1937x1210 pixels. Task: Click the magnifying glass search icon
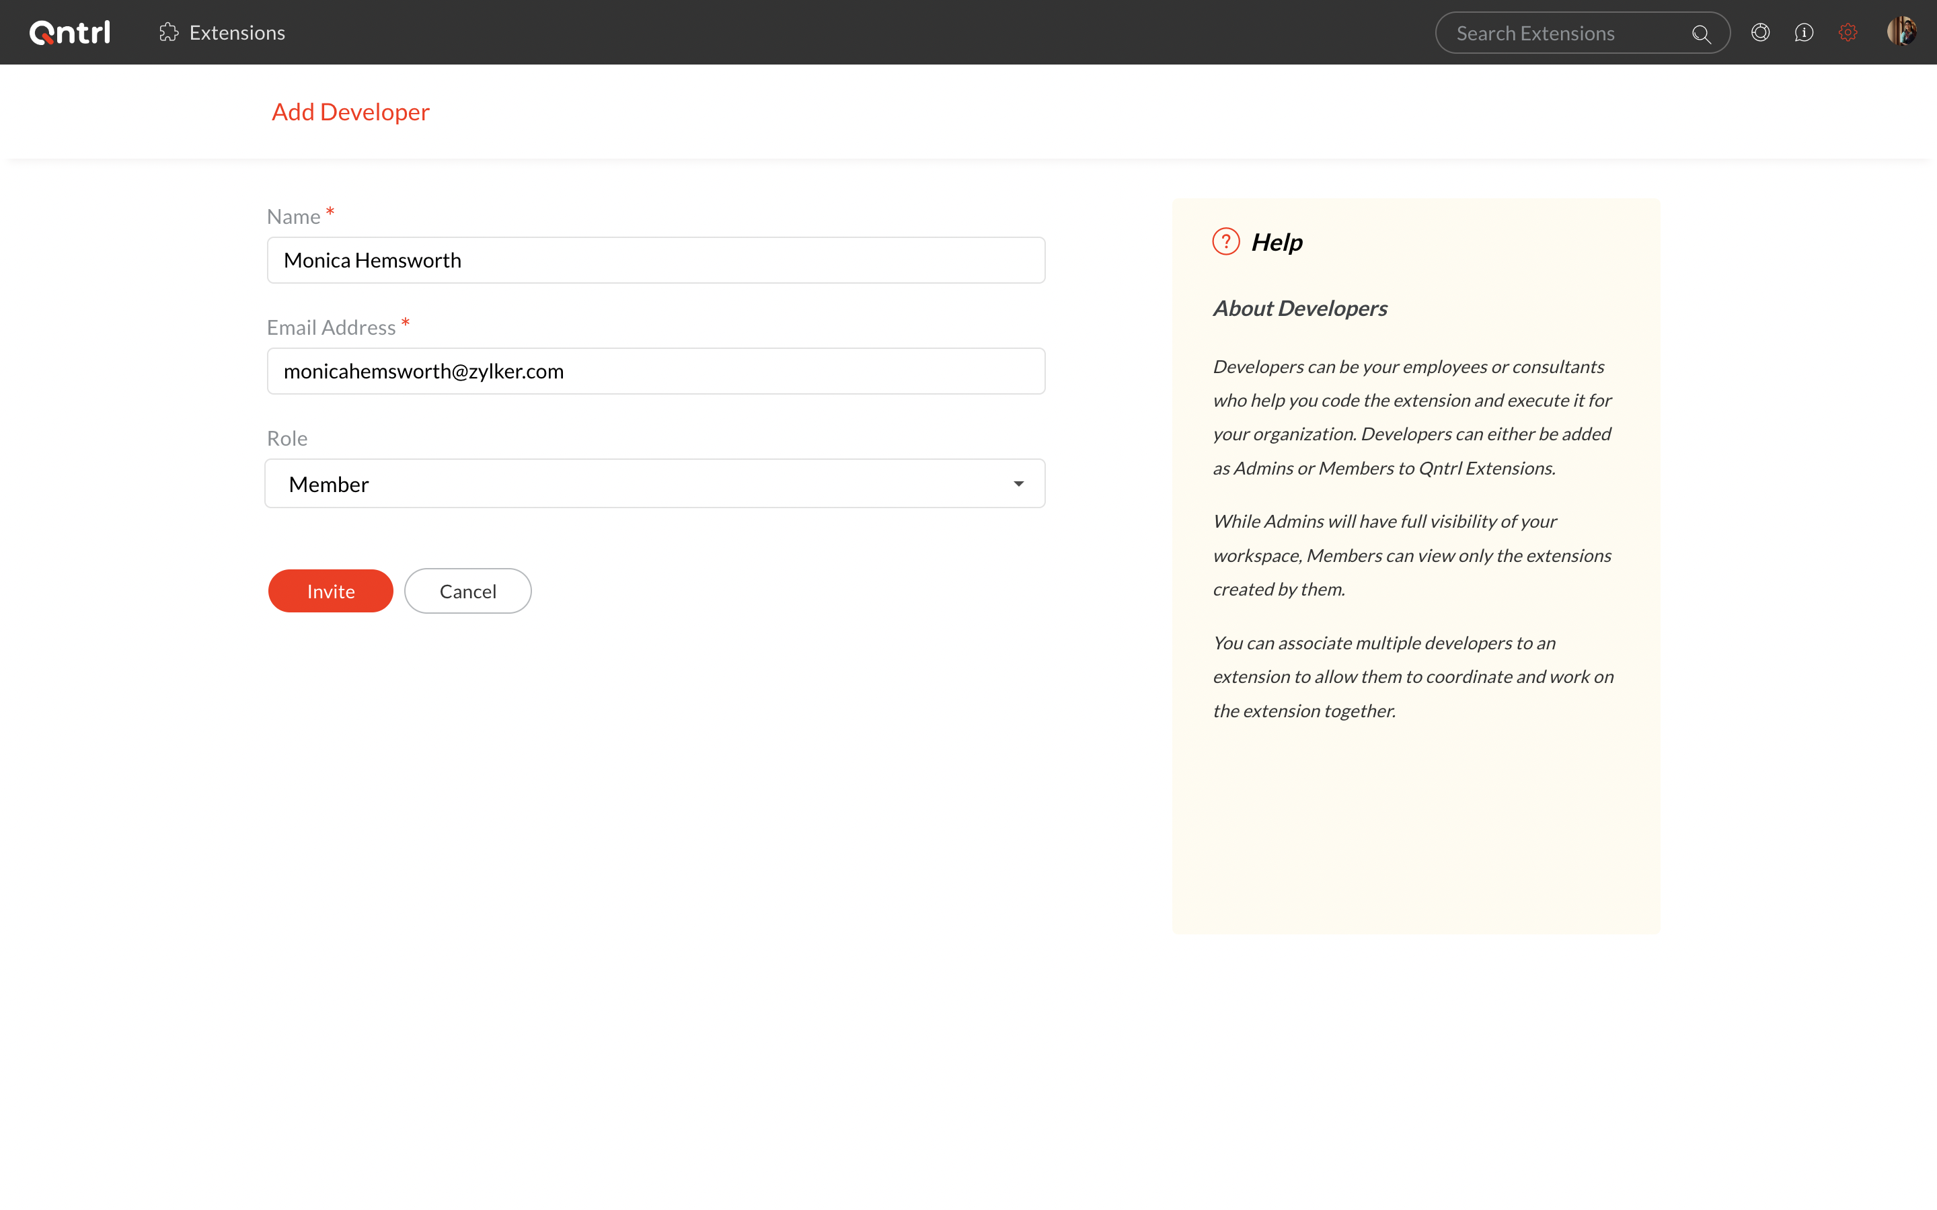click(1701, 34)
